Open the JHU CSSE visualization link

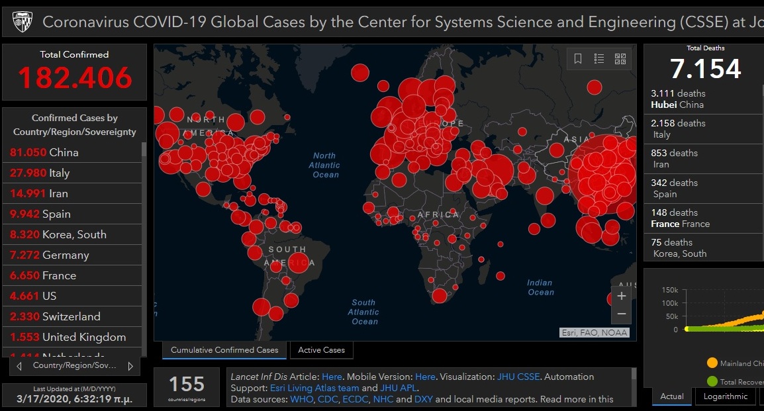(x=518, y=377)
